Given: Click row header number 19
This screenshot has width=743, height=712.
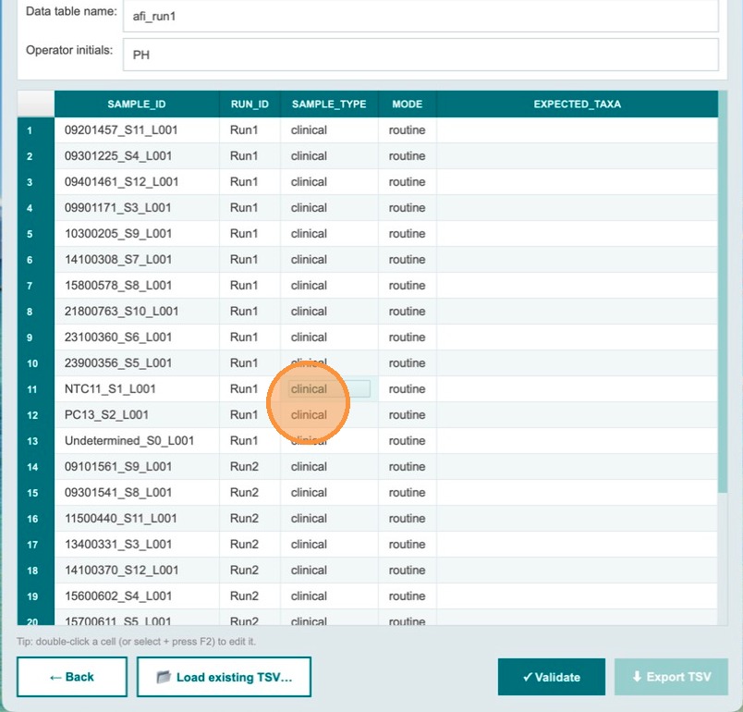Looking at the screenshot, I should (35, 595).
